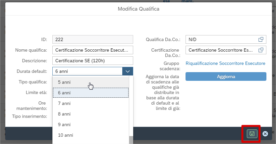Select the 8 anni option
276x144 pixels.
click(90, 114)
